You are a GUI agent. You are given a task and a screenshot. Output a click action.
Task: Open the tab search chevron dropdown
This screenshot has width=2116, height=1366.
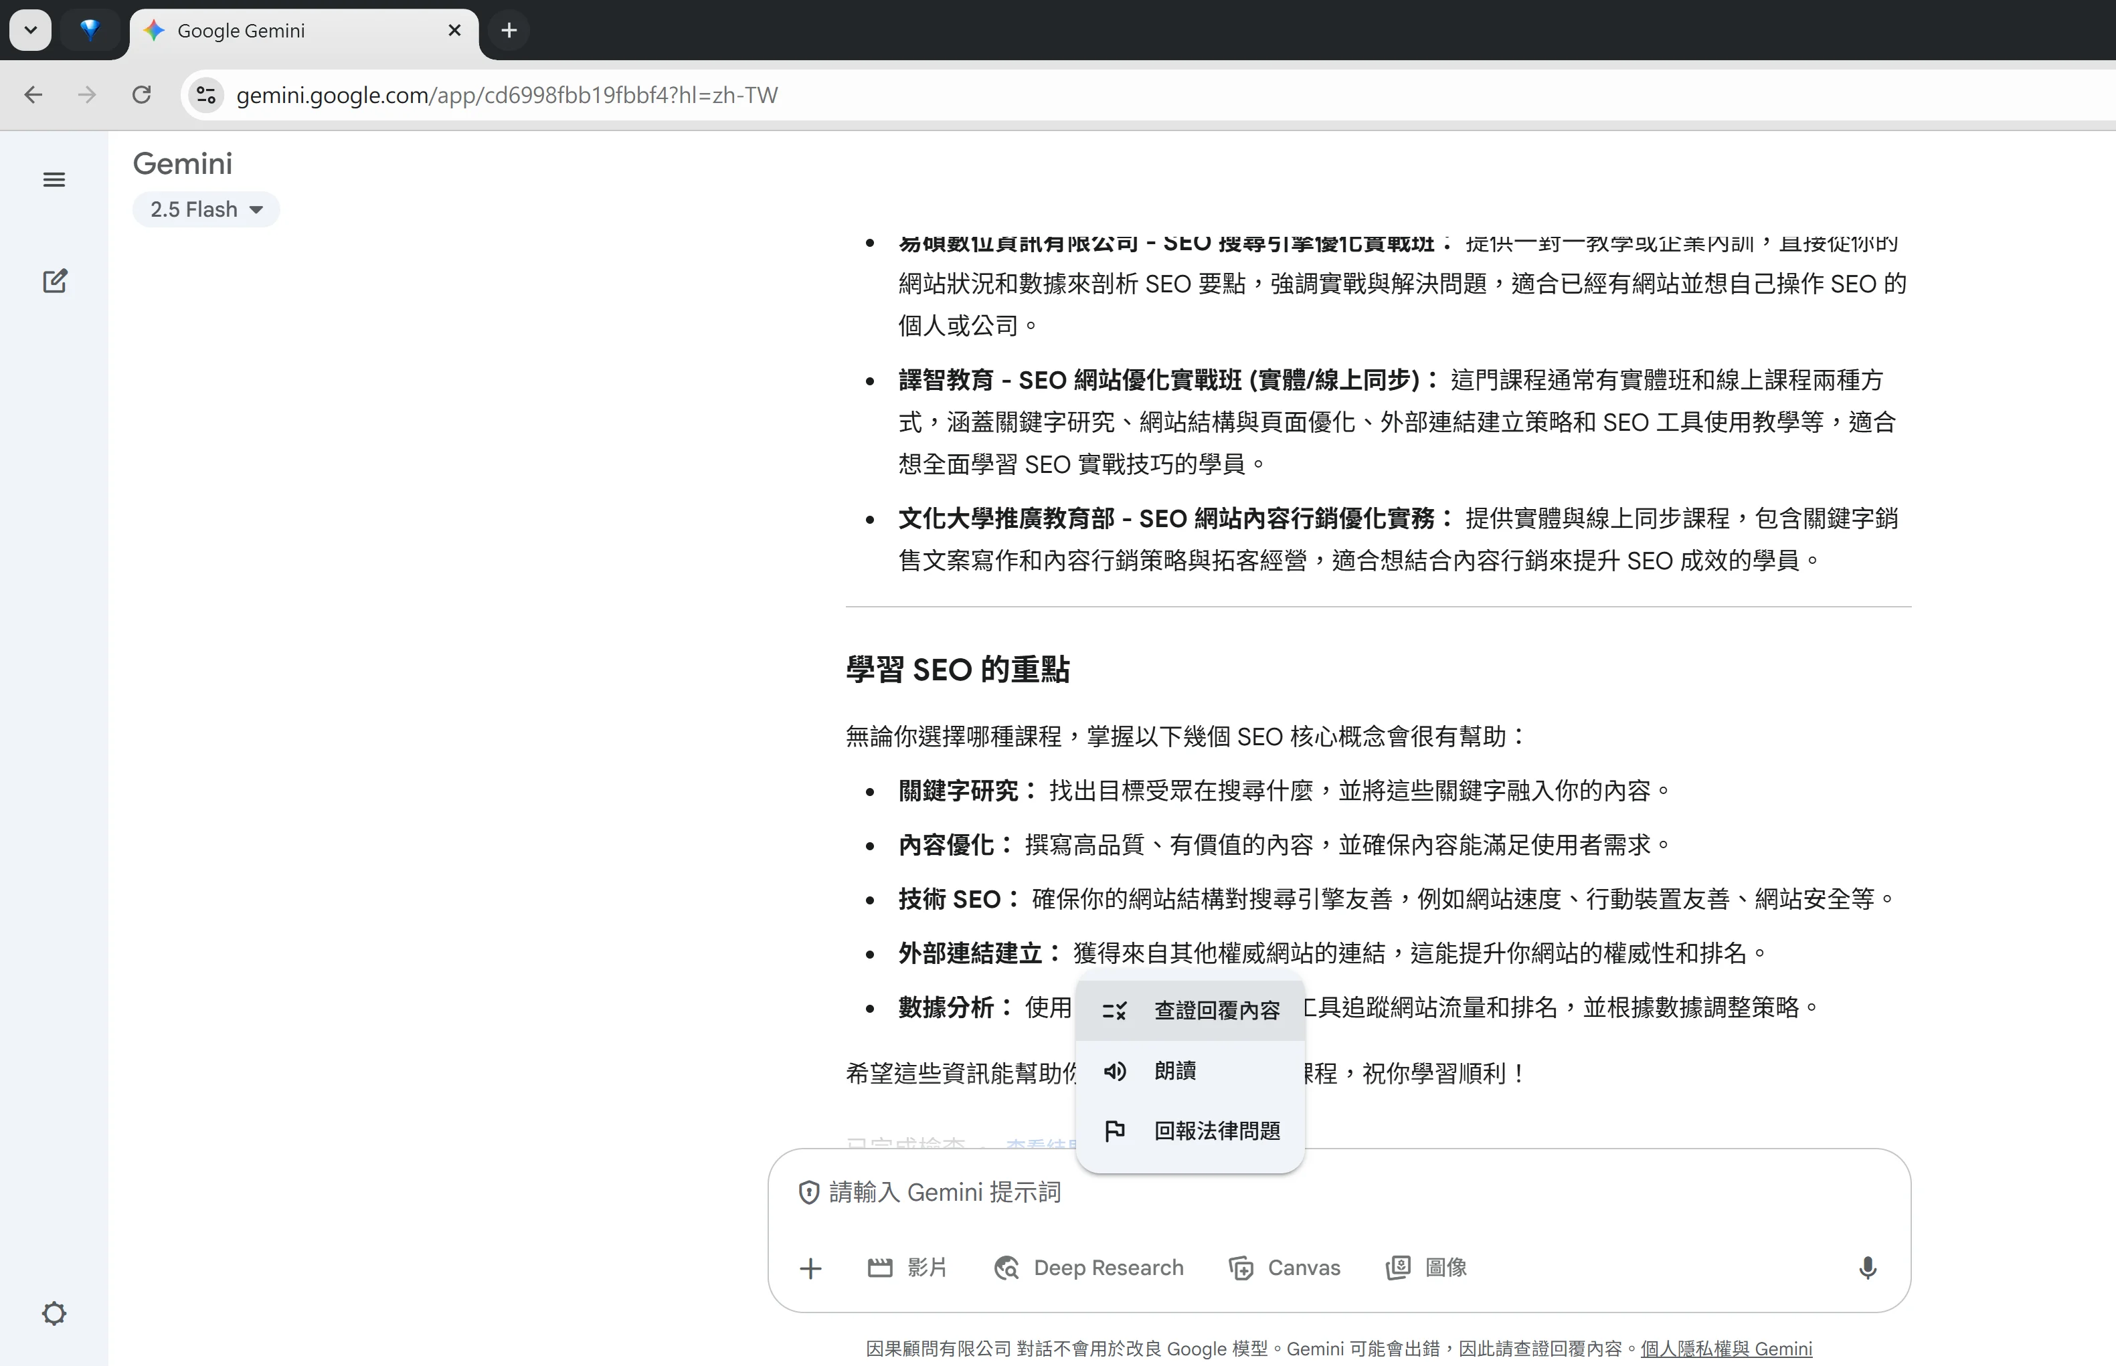click(x=30, y=30)
